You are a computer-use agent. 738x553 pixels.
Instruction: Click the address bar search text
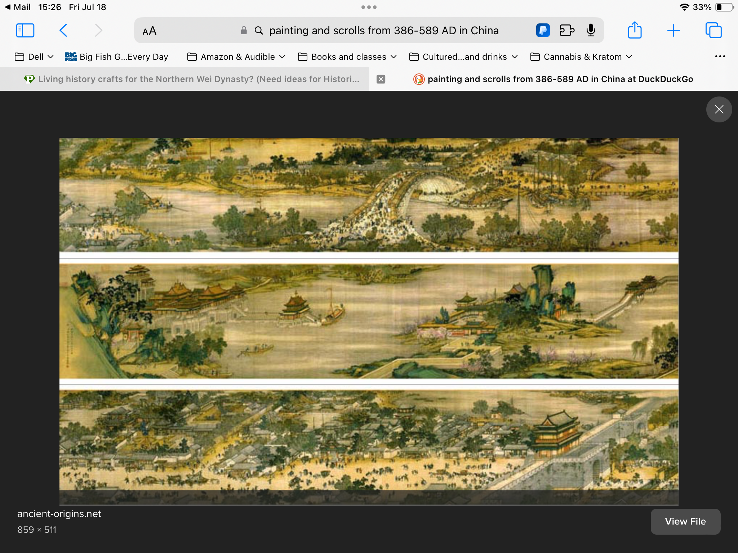[x=384, y=31]
